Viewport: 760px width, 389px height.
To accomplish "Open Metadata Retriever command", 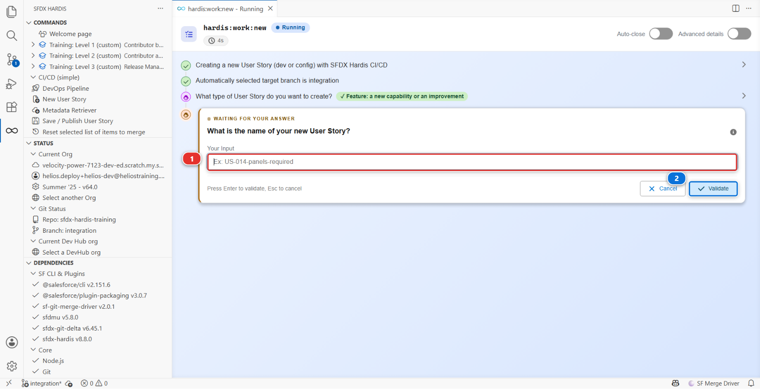I will [x=69, y=110].
